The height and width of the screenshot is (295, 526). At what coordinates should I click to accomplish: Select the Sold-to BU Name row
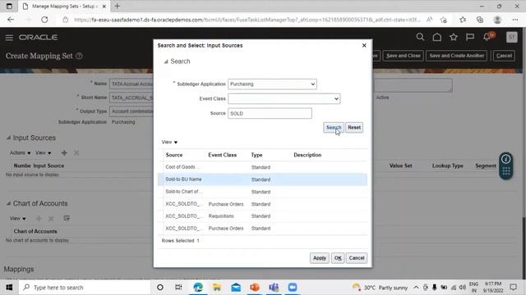(262, 179)
